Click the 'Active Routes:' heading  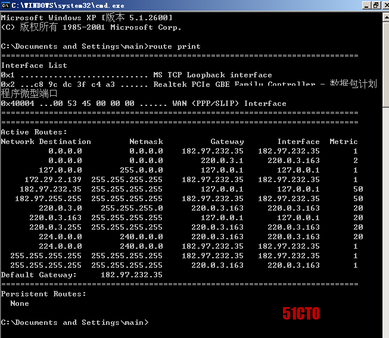click(34, 132)
